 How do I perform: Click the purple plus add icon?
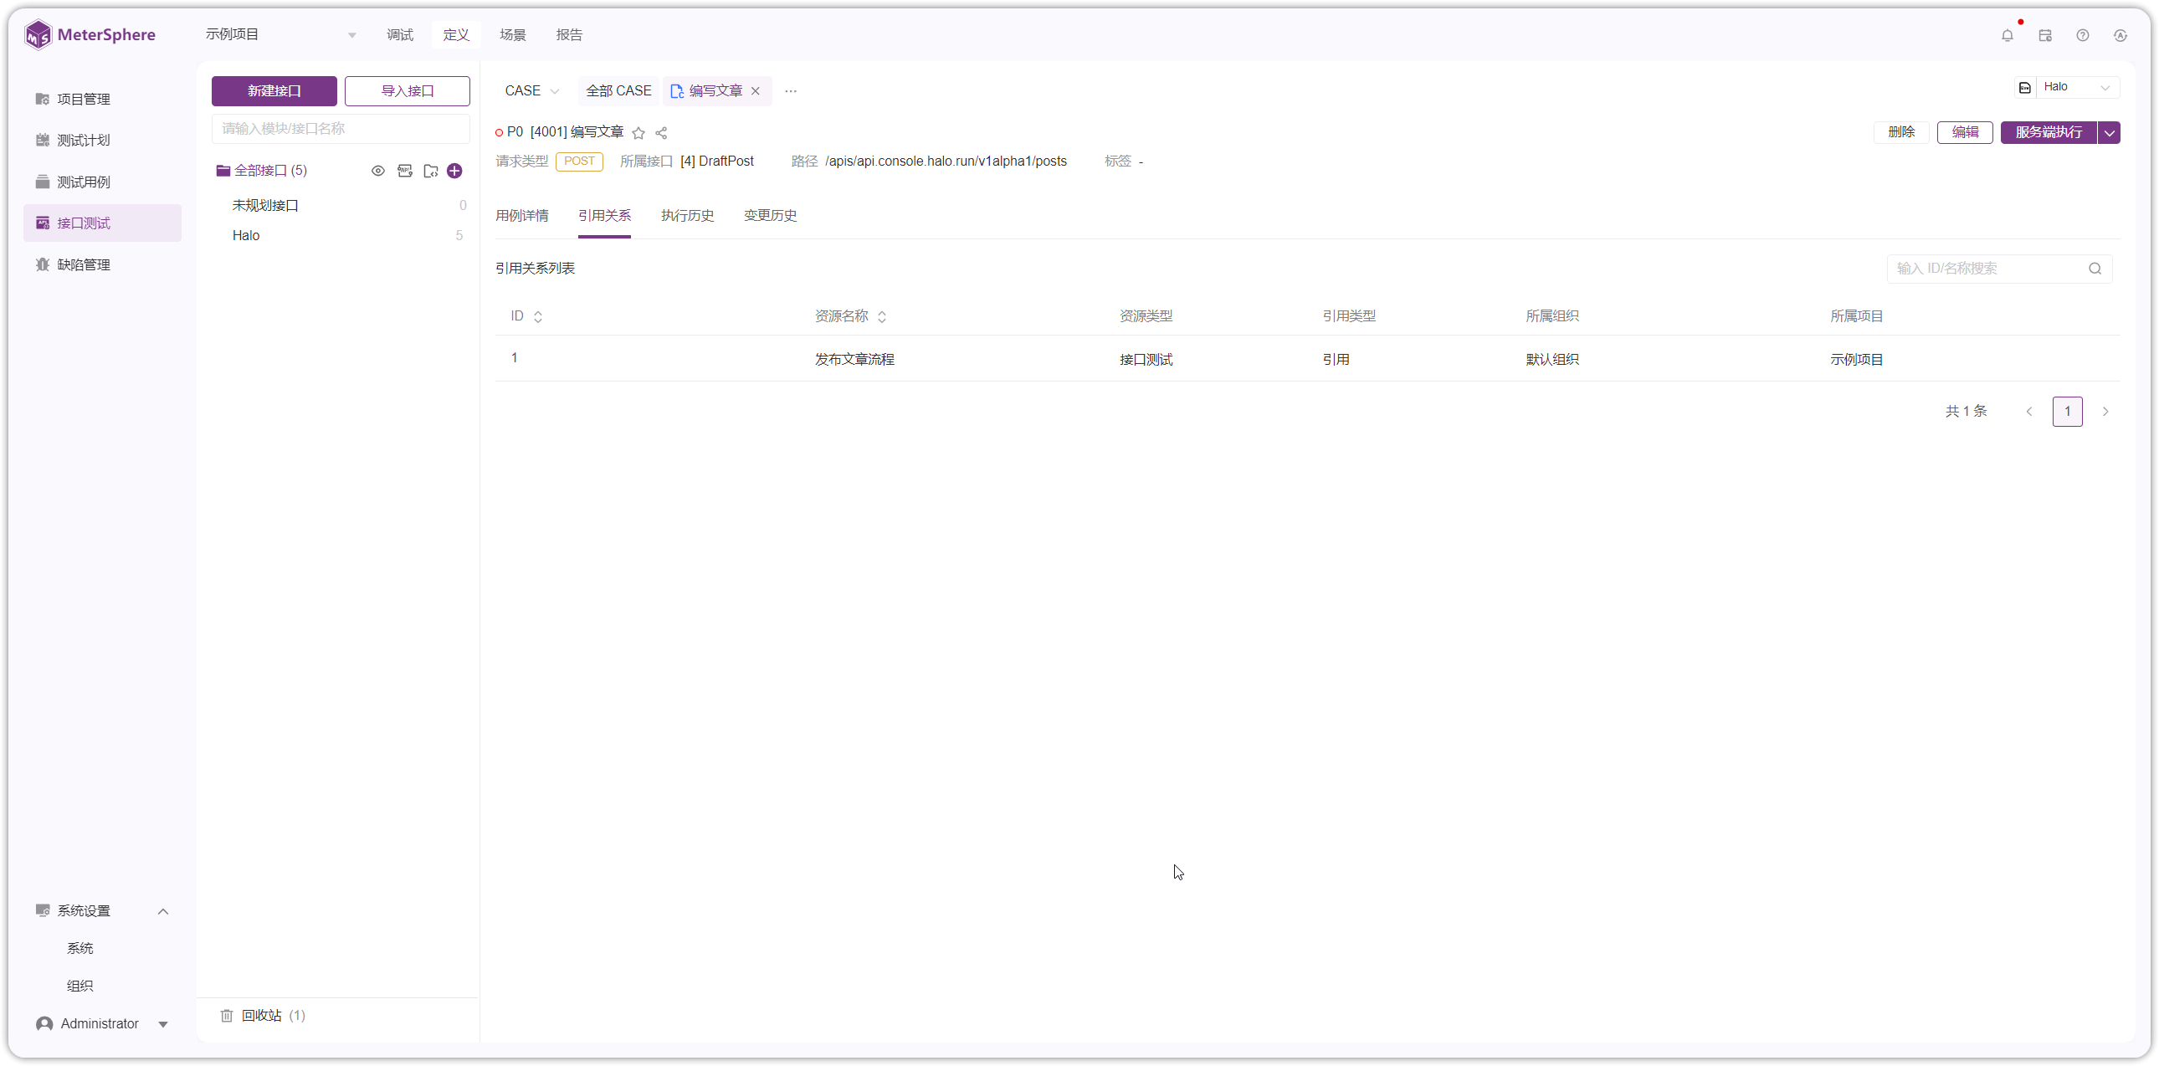[x=454, y=171]
